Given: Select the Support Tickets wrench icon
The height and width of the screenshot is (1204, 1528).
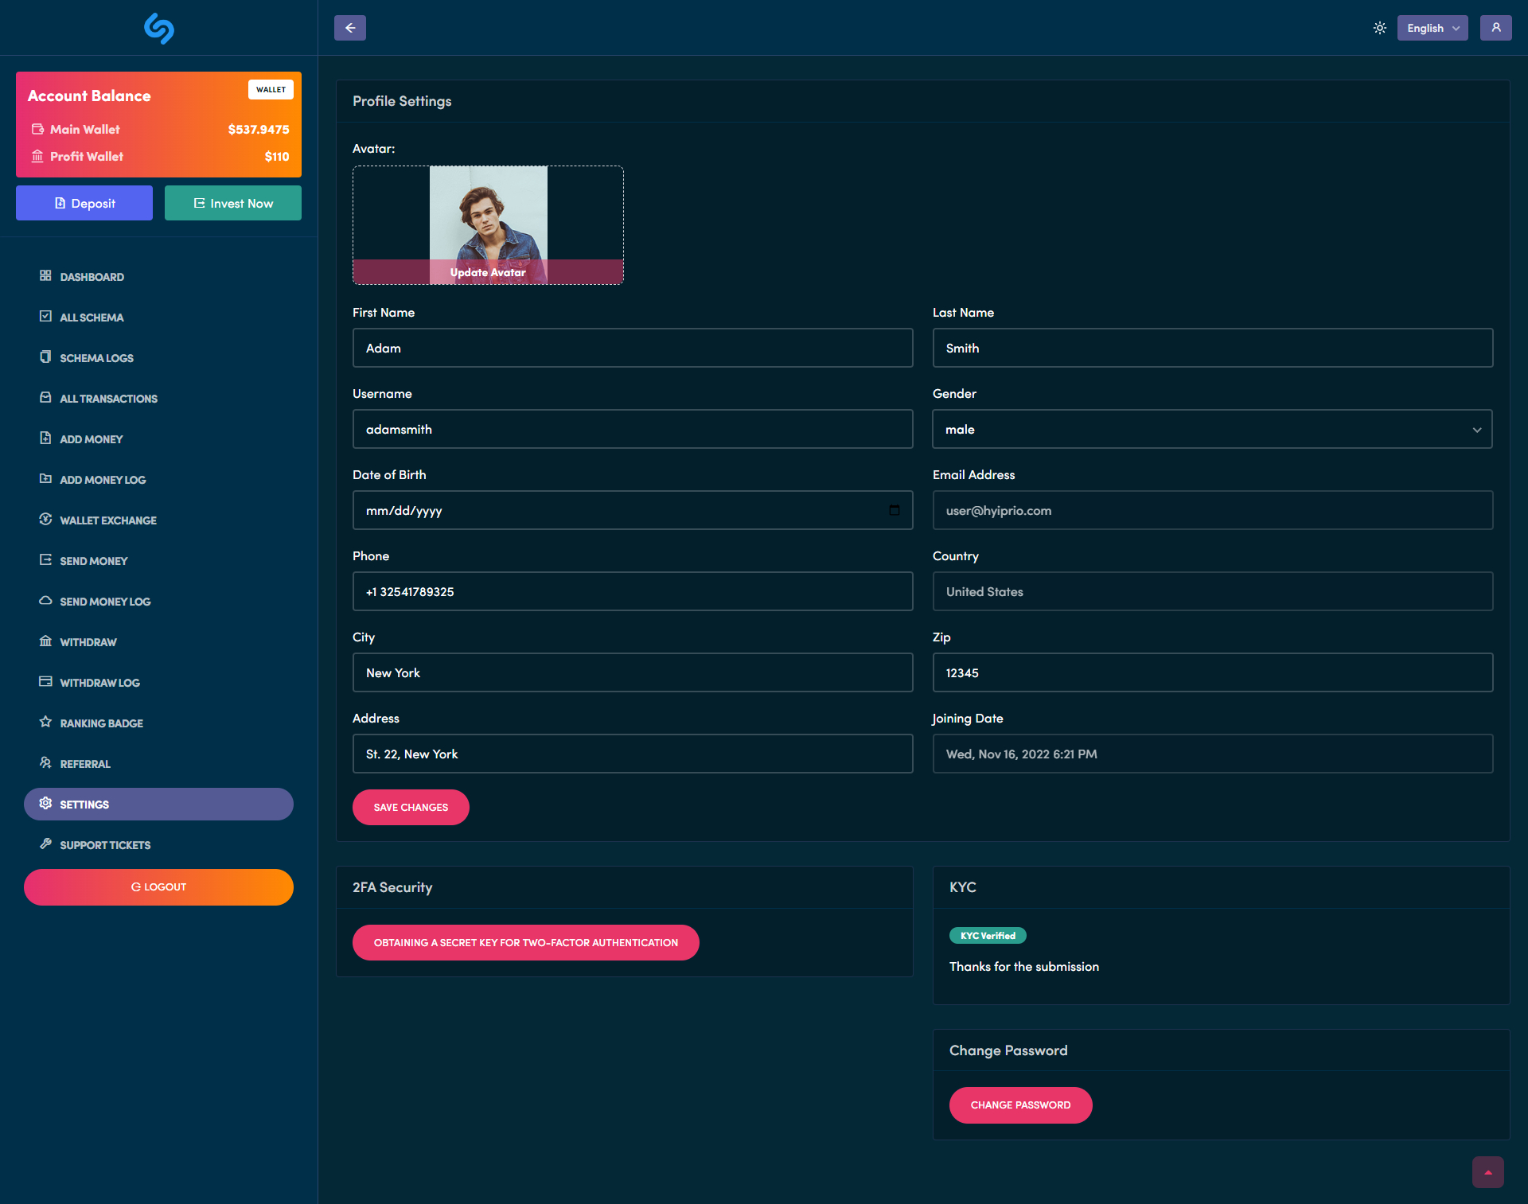Looking at the screenshot, I should (x=45, y=844).
